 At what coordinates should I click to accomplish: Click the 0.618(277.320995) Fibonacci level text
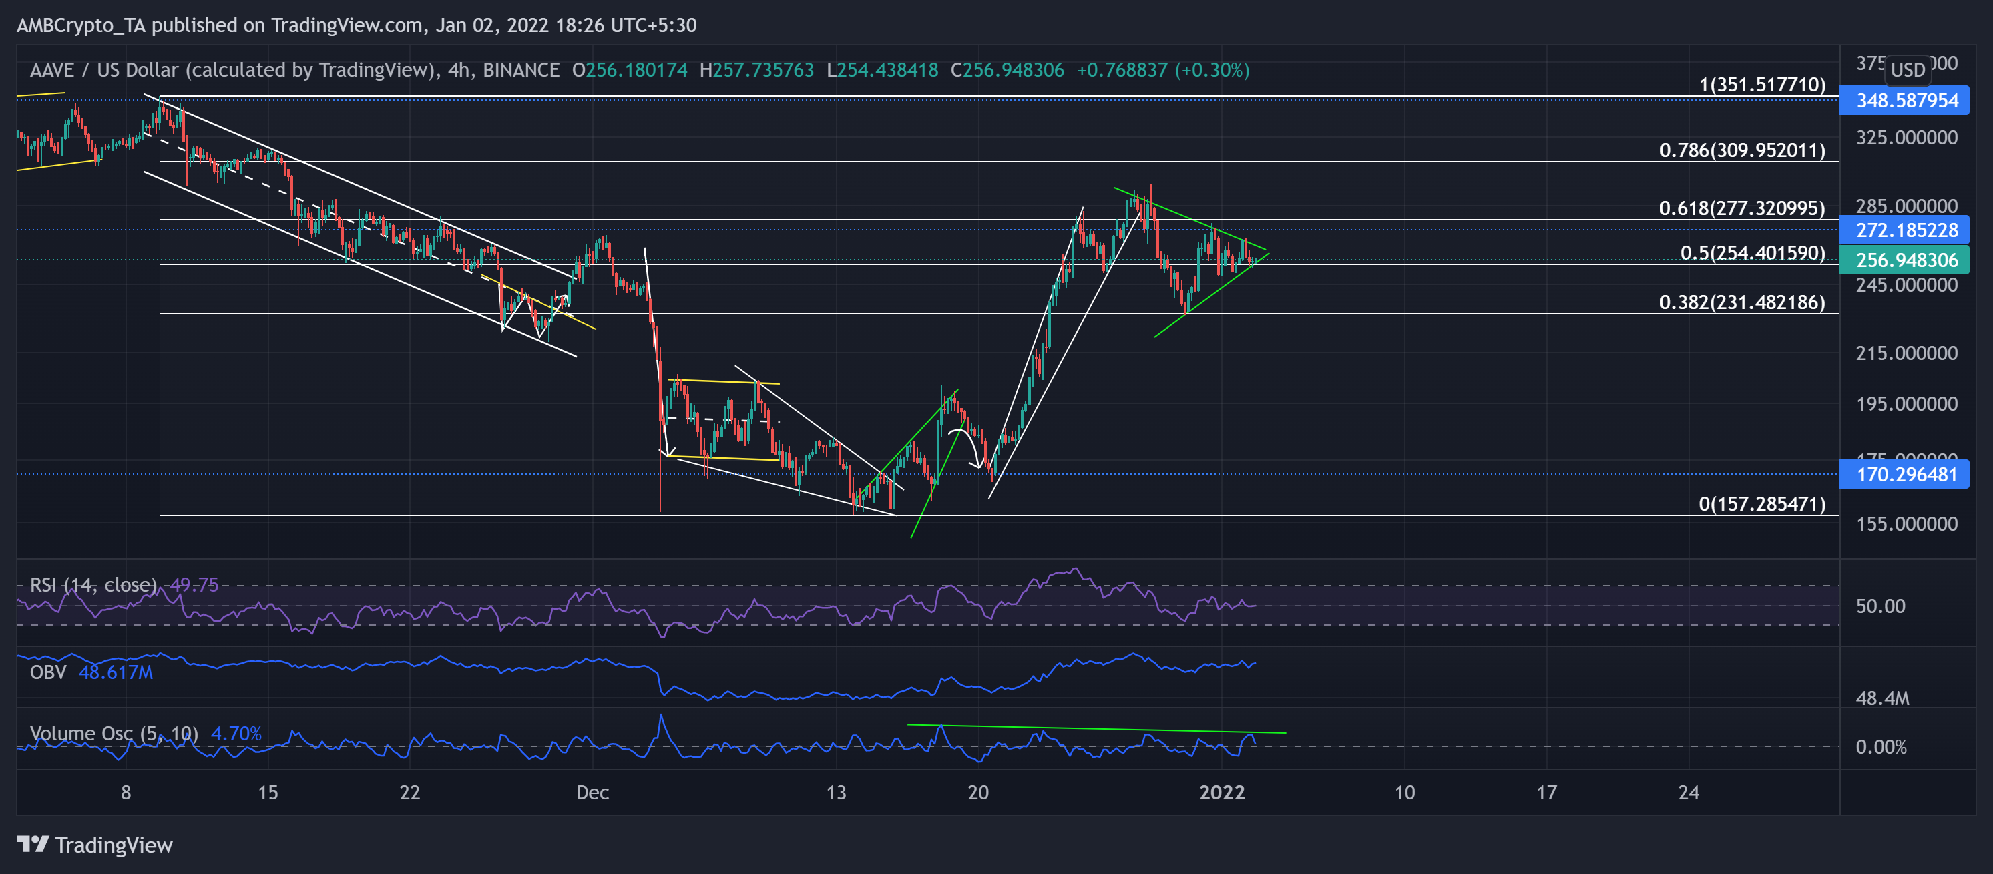[1743, 208]
